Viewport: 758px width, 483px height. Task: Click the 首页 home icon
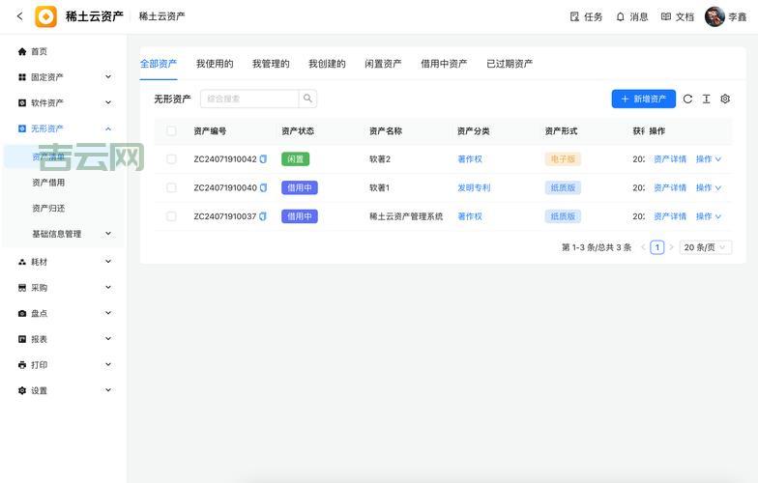[21, 52]
